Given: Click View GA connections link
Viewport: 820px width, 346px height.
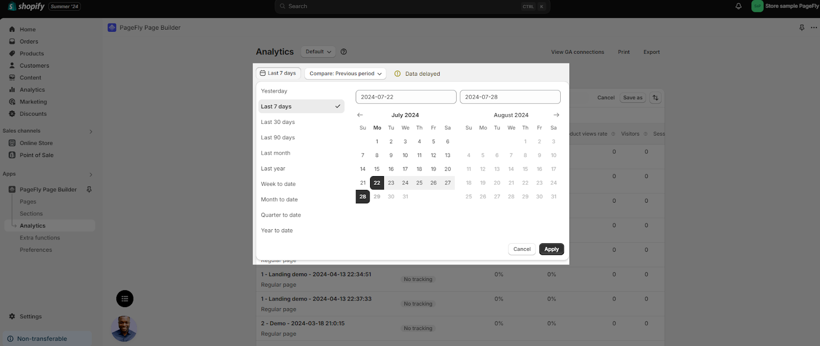Looking at the screenshot, I should tap(577, 52).
